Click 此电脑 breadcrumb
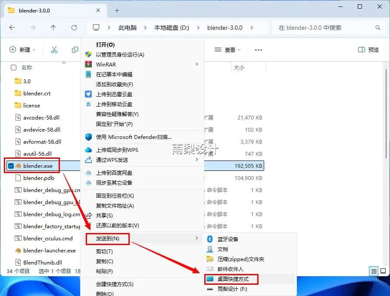 click(x=128, y=28)
